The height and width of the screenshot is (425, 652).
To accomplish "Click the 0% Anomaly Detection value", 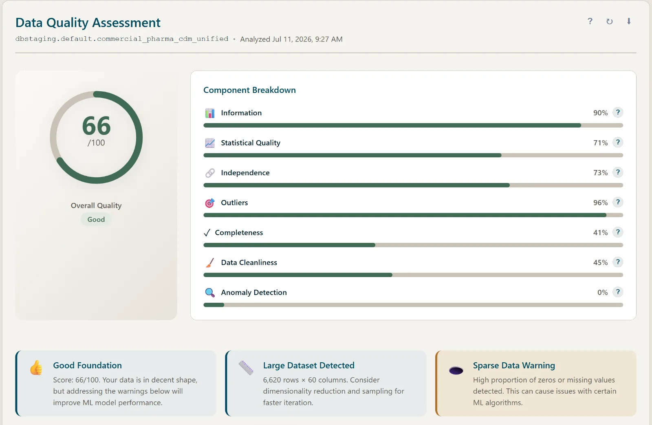I will click(602, 293).
